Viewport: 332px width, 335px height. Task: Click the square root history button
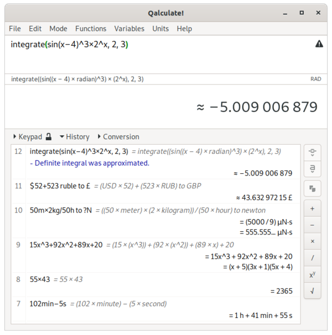click(x=312, y=291)
